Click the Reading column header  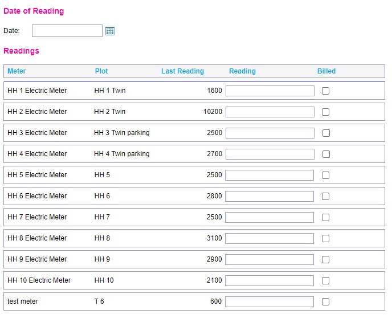click(x=242, y=71)
